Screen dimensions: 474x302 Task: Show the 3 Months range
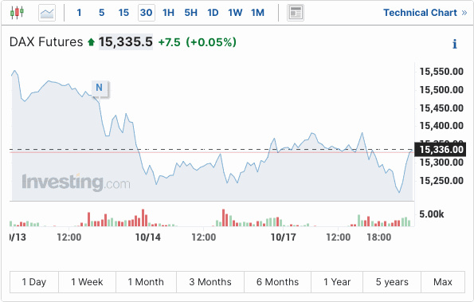(x=210, y=282)
